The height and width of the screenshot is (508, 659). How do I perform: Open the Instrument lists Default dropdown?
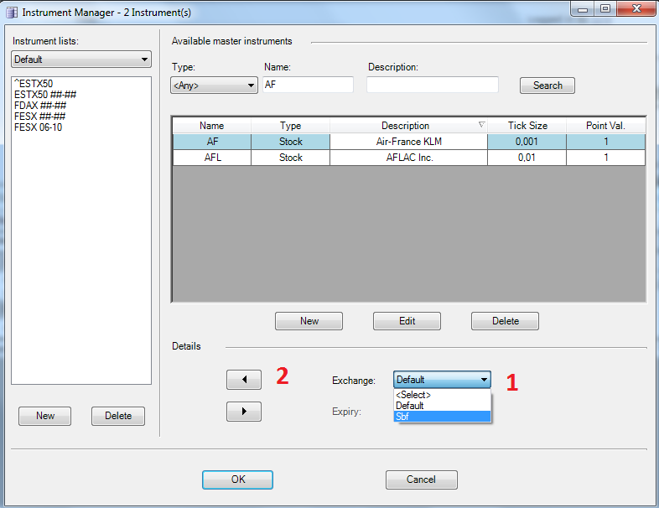click(x=81, y=60)
